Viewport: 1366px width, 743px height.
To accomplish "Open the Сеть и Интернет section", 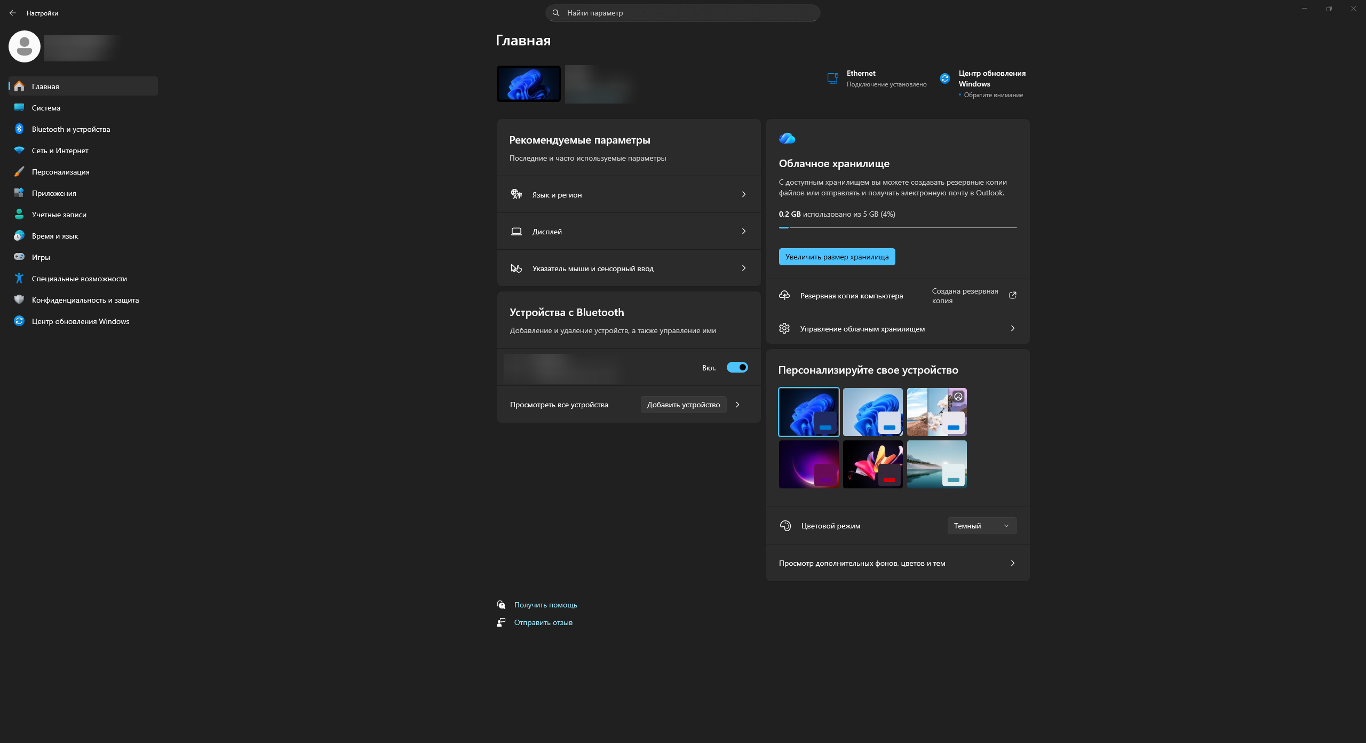I will coord(60,151).
